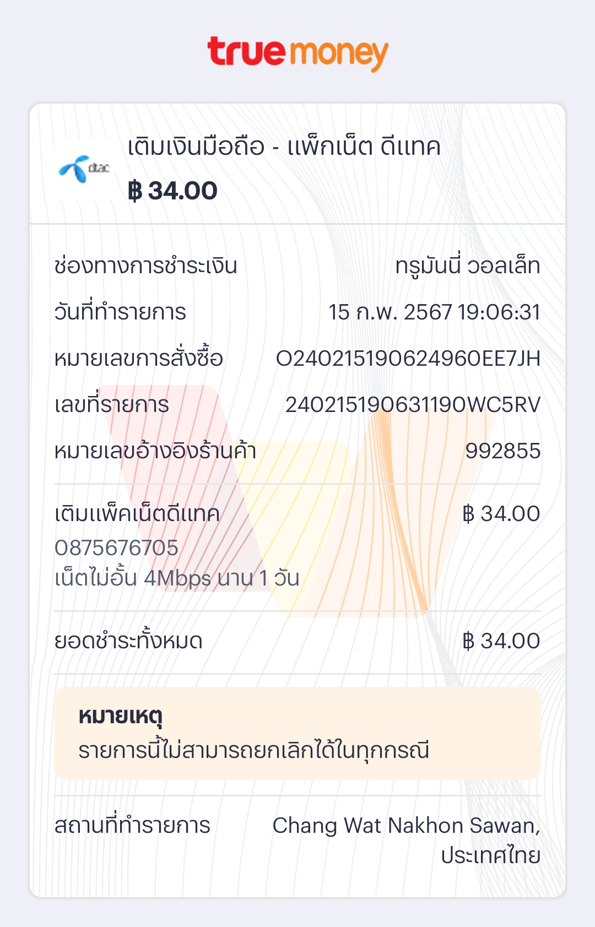Viewport: 595px width, 927px height.
Task: Tap the หมายเลขการสั่งซื้อ label
Action: [x=138, y=359]
